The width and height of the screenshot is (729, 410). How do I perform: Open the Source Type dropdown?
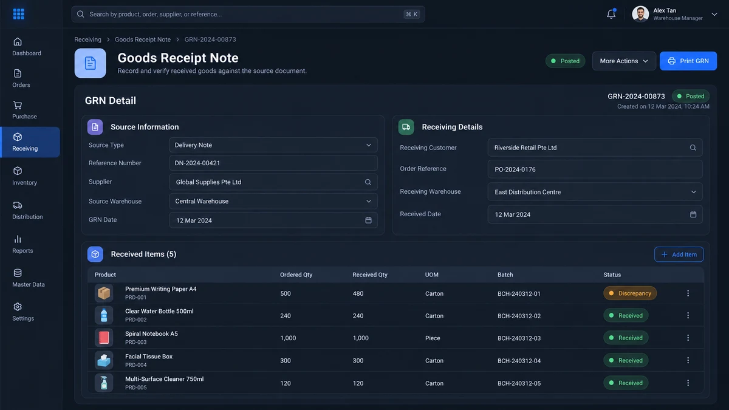pyautogui.click(x=273, y=145)
